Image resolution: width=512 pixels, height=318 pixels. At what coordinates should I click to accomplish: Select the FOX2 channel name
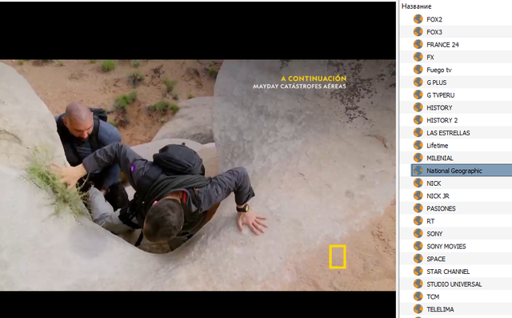(434, 19)
